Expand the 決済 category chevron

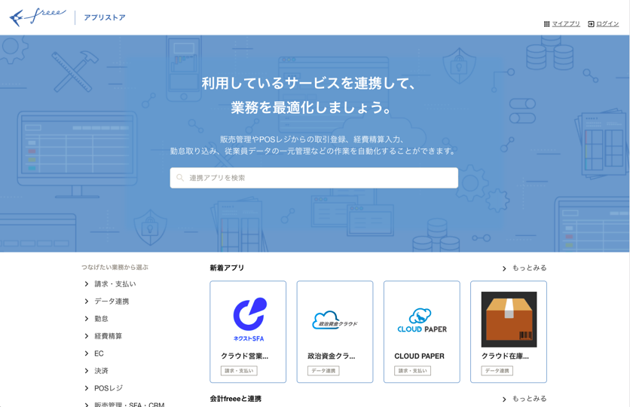[x=87, y=371]
